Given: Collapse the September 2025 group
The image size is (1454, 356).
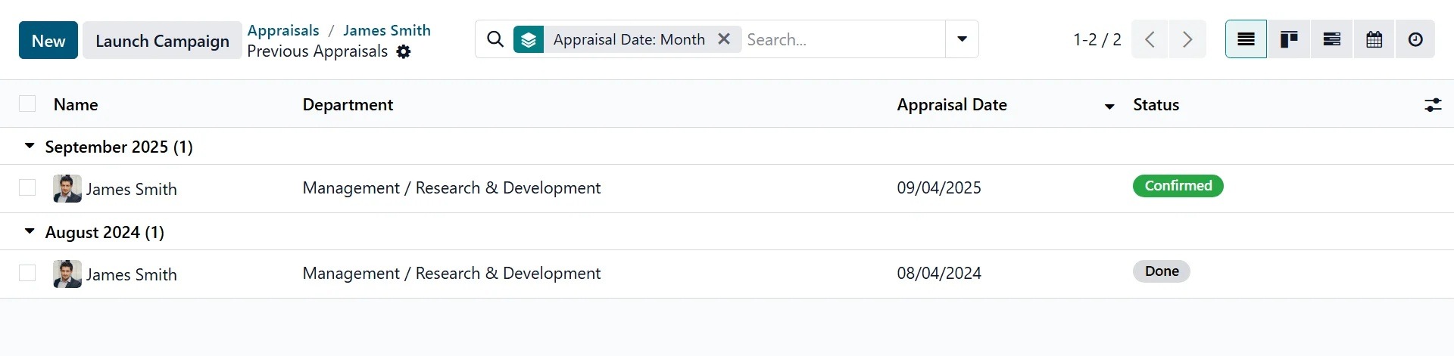Looking at the screenshot, I should click(x=30, y=146).
